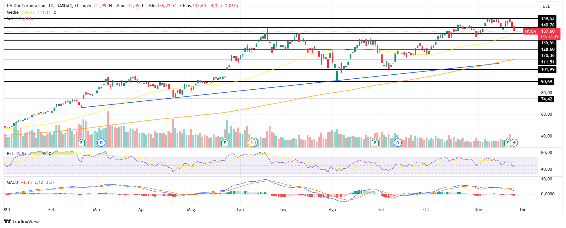The image size is (566, 228).
Task: Click the NVIDIA Corporation symbol title
Action: click(x=26, y=6)
